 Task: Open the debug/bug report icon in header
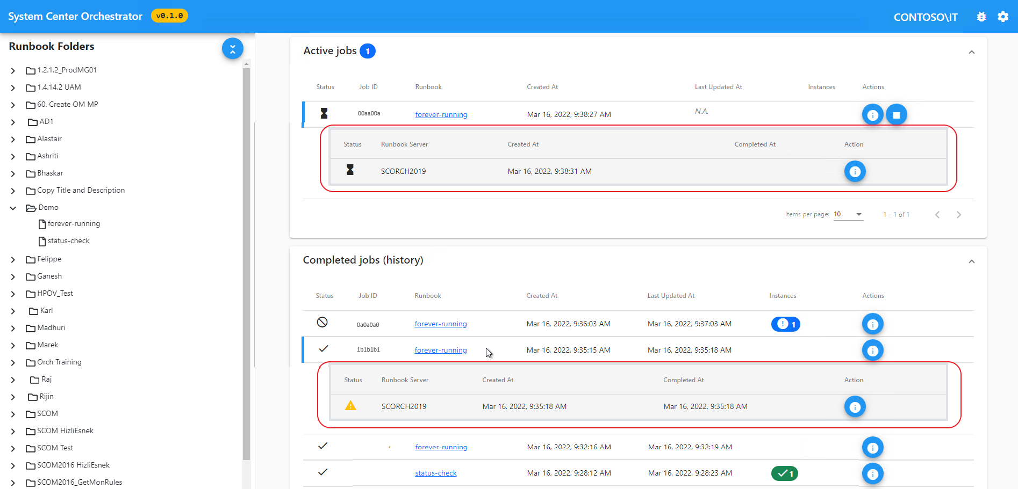(981, 17)
